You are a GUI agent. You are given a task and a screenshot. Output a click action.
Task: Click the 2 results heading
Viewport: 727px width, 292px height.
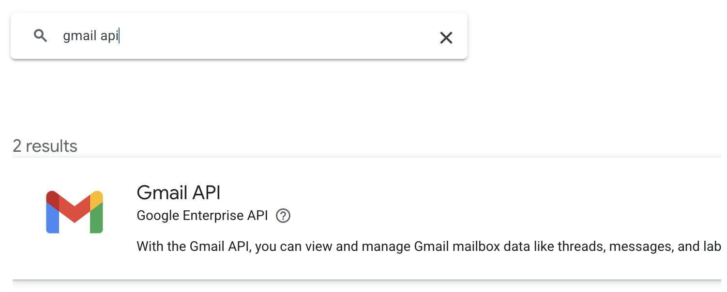click(45, 146)
